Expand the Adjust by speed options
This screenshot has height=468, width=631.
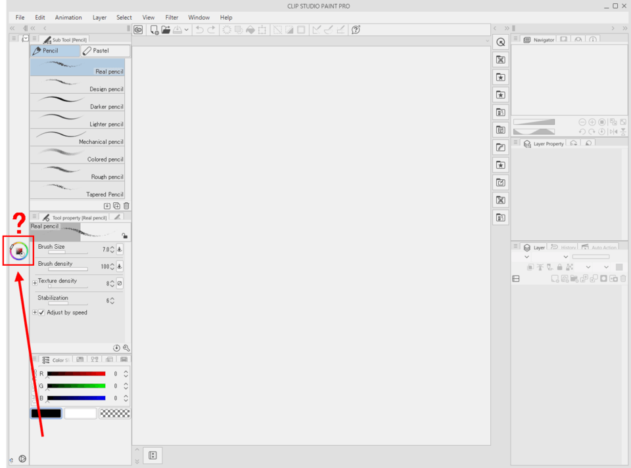tap(35, 312)
